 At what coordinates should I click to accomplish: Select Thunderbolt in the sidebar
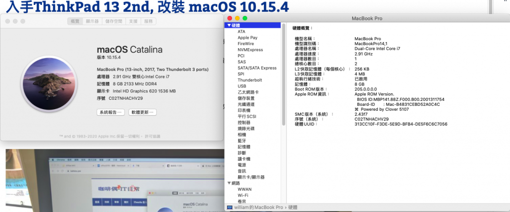pyautogui.click(x=250, y=80)
